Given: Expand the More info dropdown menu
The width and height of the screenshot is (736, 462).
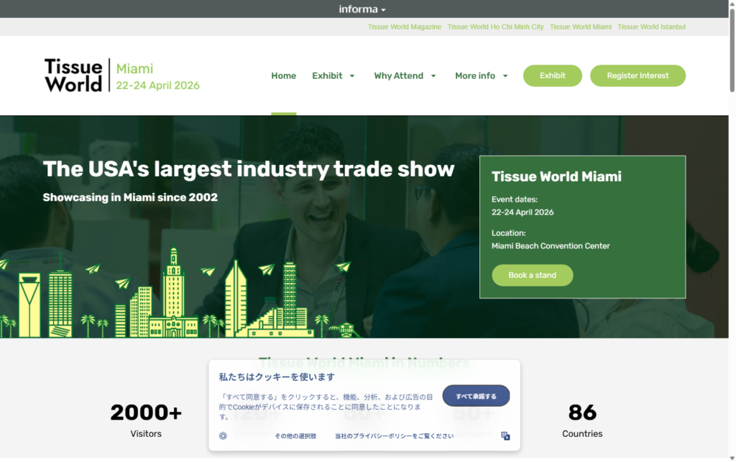Looking at the screenshot, I should coord(505,76).
